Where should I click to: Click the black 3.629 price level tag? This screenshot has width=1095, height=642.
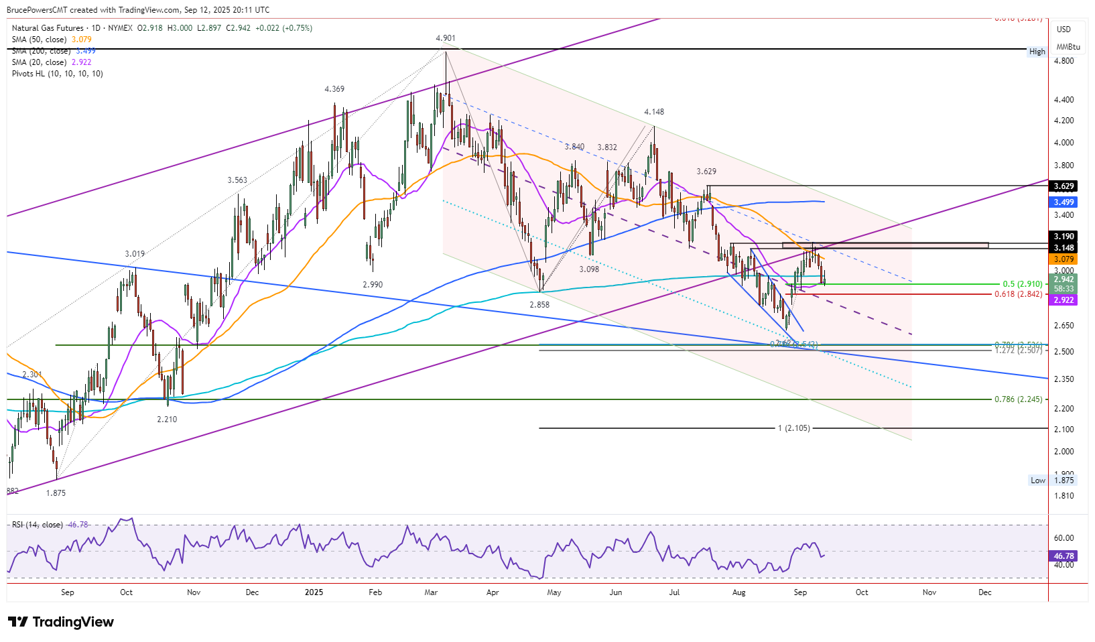tap(1064, 186)
